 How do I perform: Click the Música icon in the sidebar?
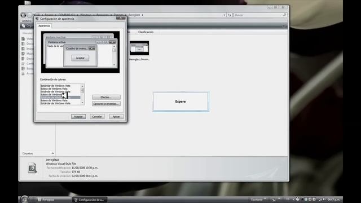[23, 54]
